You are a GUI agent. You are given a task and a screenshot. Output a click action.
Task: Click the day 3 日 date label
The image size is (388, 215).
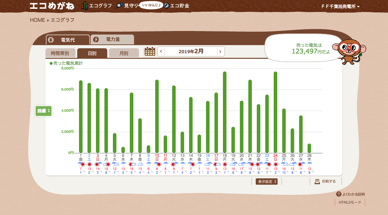pyautogui.click(x=98, y=158)
